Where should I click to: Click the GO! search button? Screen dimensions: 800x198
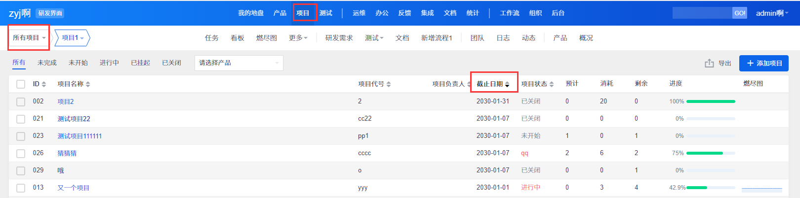[739, 13]
